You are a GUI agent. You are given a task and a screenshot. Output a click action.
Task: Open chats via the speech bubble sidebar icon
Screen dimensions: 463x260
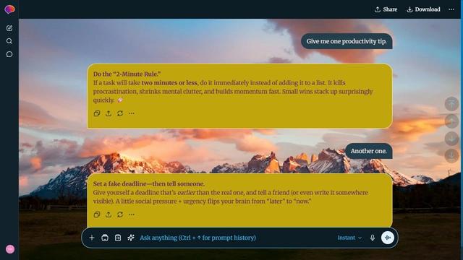click(9, 54)
